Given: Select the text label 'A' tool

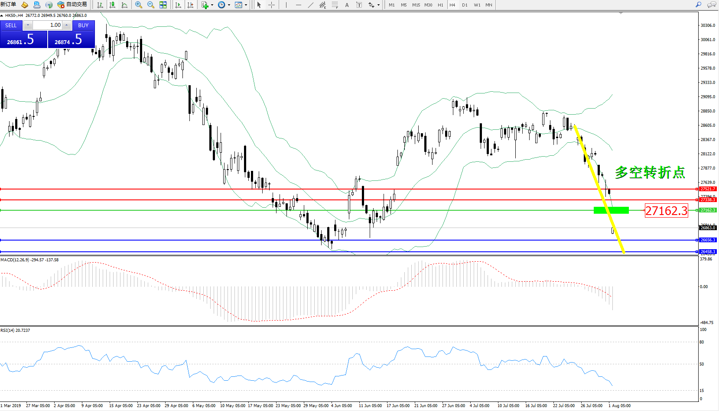Looking at the screenshot, I should click(x=347, y=5).
